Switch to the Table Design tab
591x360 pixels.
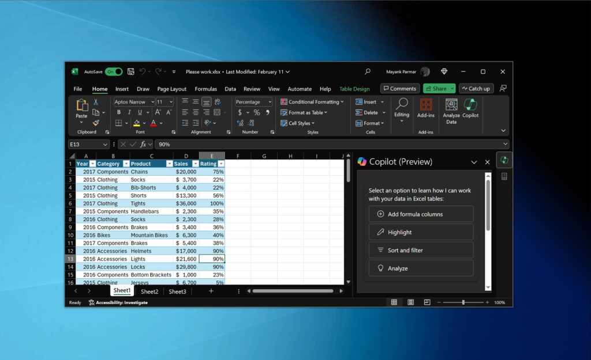pyautogui.click(x=354, y=89)
